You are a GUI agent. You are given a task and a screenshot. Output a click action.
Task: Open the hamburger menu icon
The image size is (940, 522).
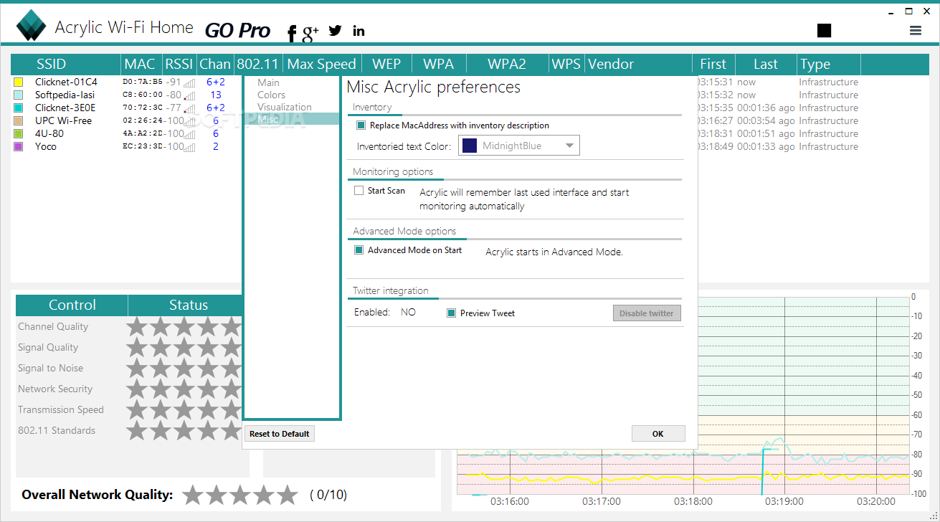[x=916, y=30]
